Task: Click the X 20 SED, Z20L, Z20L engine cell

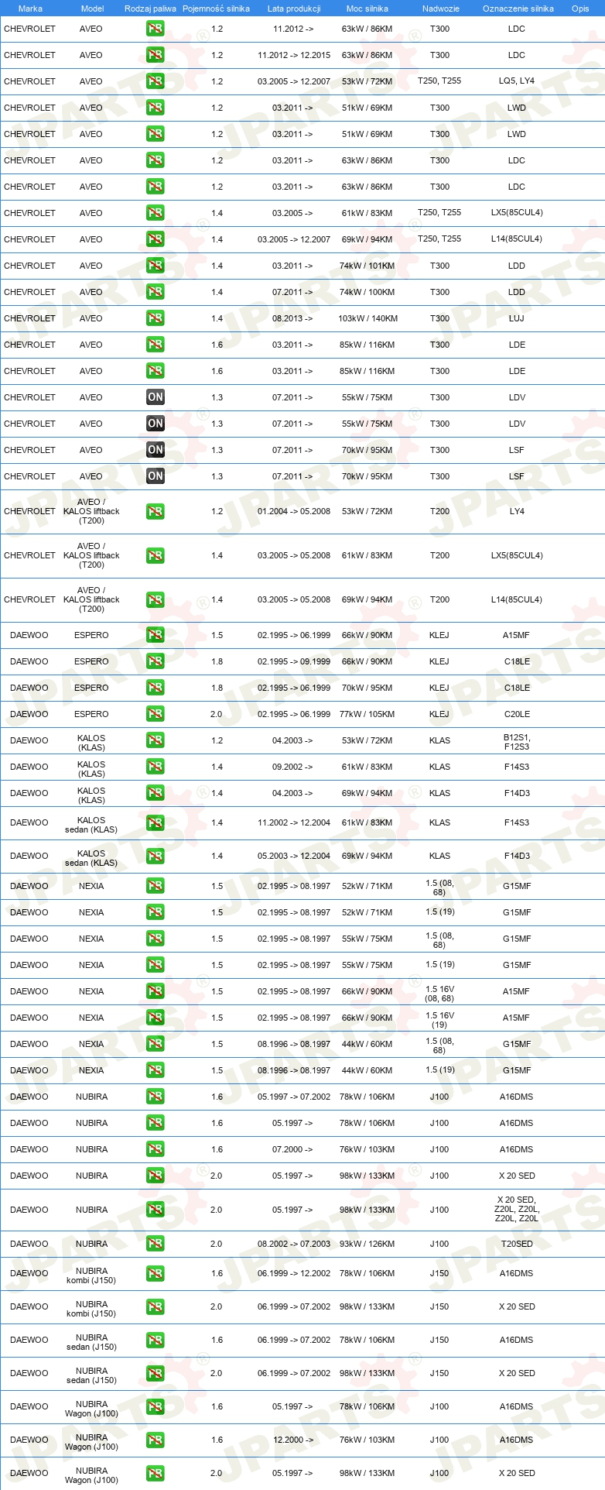Action: [x=517, y=1210]
